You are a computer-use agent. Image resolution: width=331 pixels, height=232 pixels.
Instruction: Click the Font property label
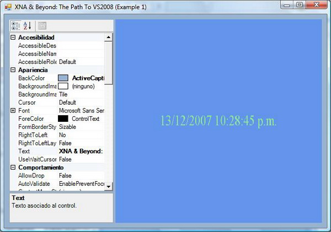pyautogui.click(x=24, y=111)
